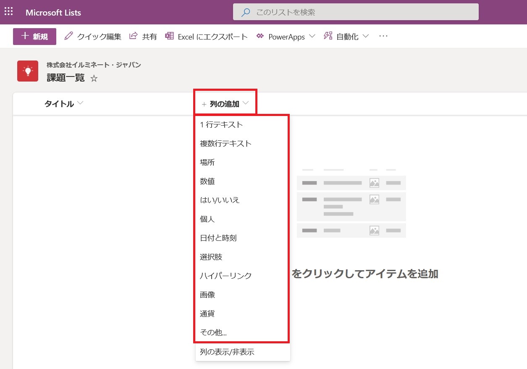The height and width of the screenshot is (369, 527).
Task: Click the 自動化 flow icon
Action: tap(328, 36)
